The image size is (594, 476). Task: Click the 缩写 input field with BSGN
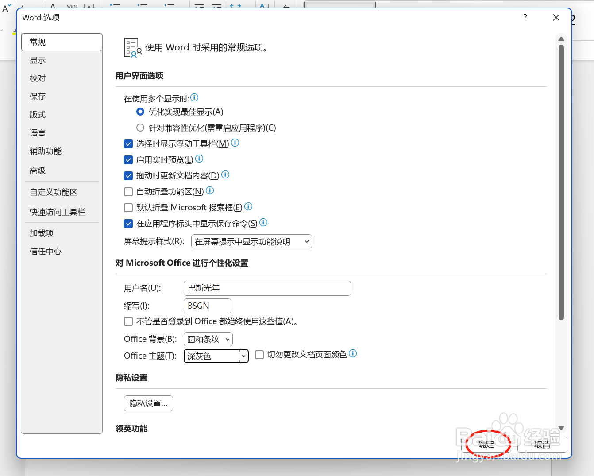click(x=208, y=306)
